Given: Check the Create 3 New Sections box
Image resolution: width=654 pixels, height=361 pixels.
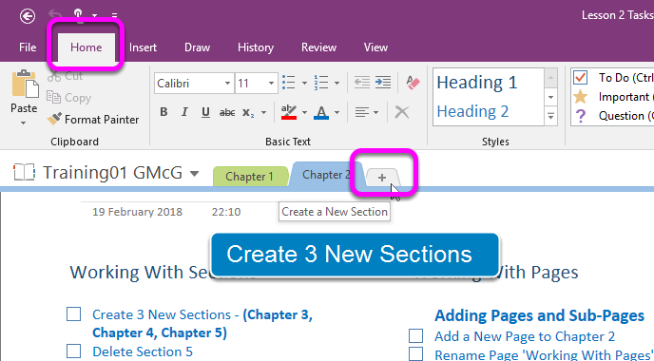Looking at the screenshot, I should click(74, 314).
